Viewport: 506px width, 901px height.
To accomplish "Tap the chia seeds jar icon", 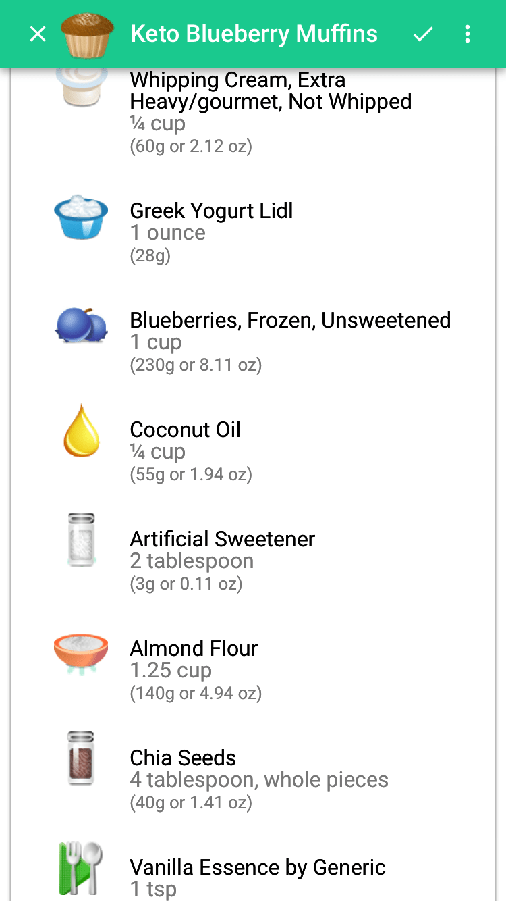I will coord(81,758).
